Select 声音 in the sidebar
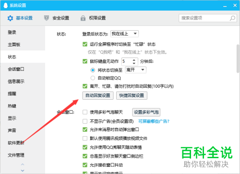Screen dimensions: 240x174 (23, 130)
